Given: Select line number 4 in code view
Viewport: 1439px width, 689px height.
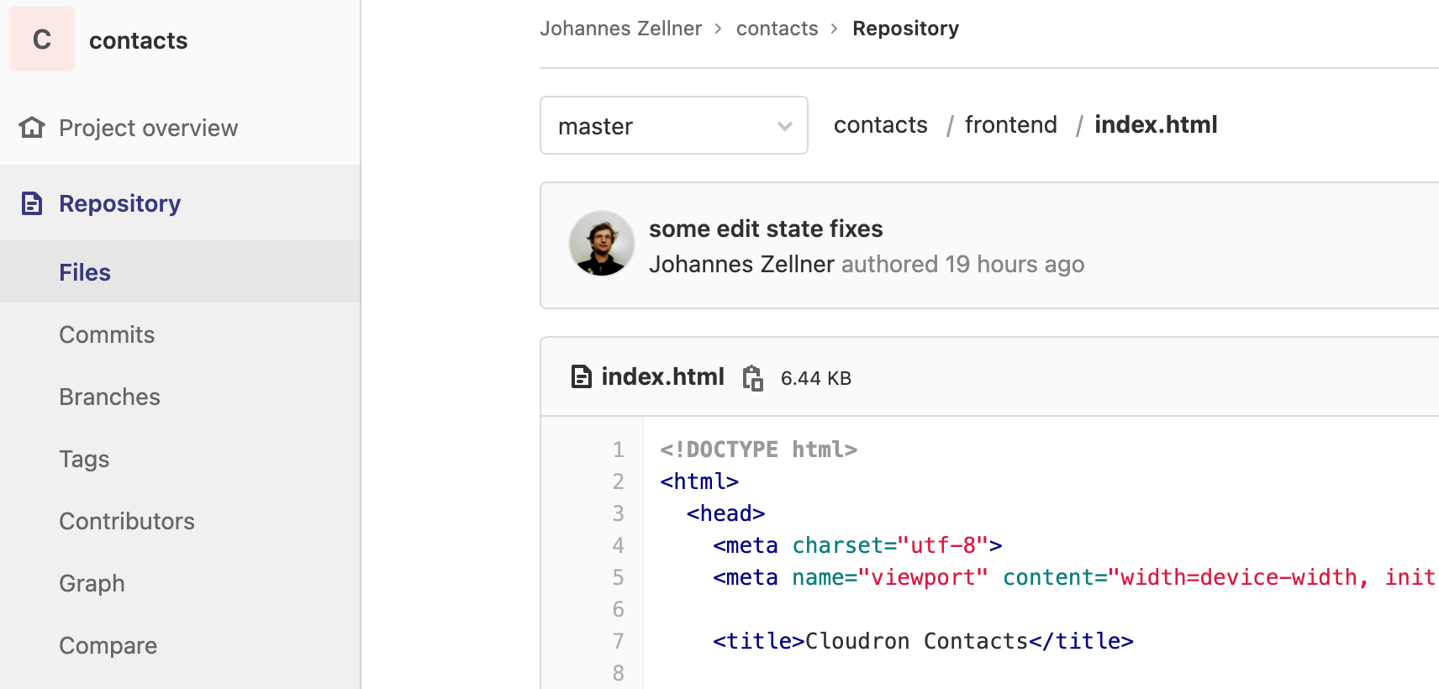Looking at the screenshot, I should coord(618,545).
